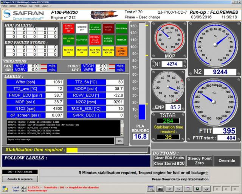Click the Clear Stored EDU button
Viewport: 242px width, 194px height.
click(169, 164)
